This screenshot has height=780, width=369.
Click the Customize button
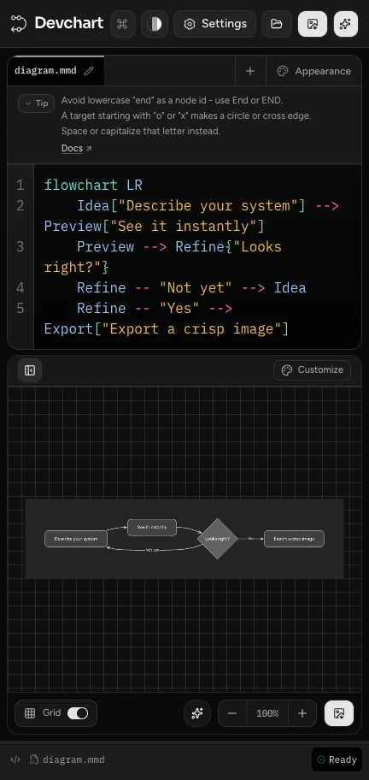[312, 369]
